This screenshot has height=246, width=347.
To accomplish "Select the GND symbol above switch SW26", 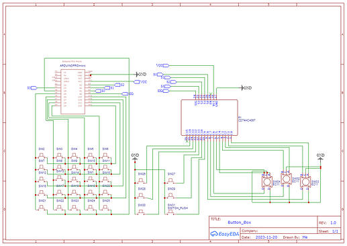I will click(x=135, y=157).
